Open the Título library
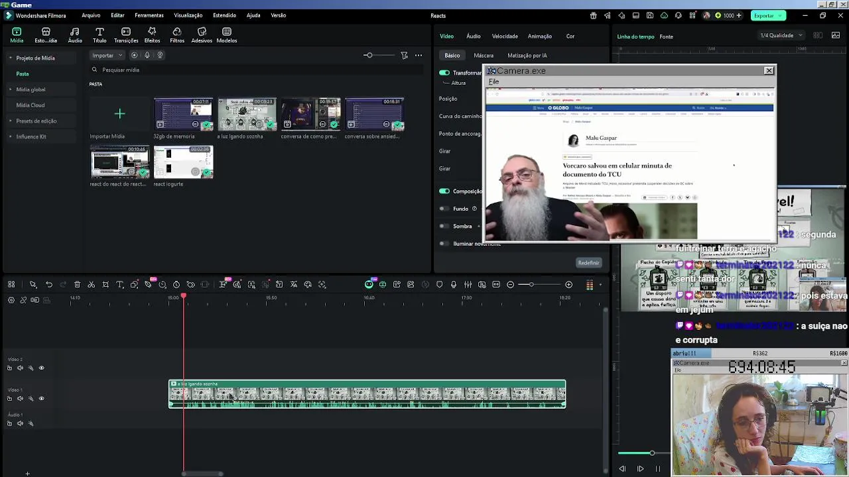849x477 pixels. click(x=99, y=35)
